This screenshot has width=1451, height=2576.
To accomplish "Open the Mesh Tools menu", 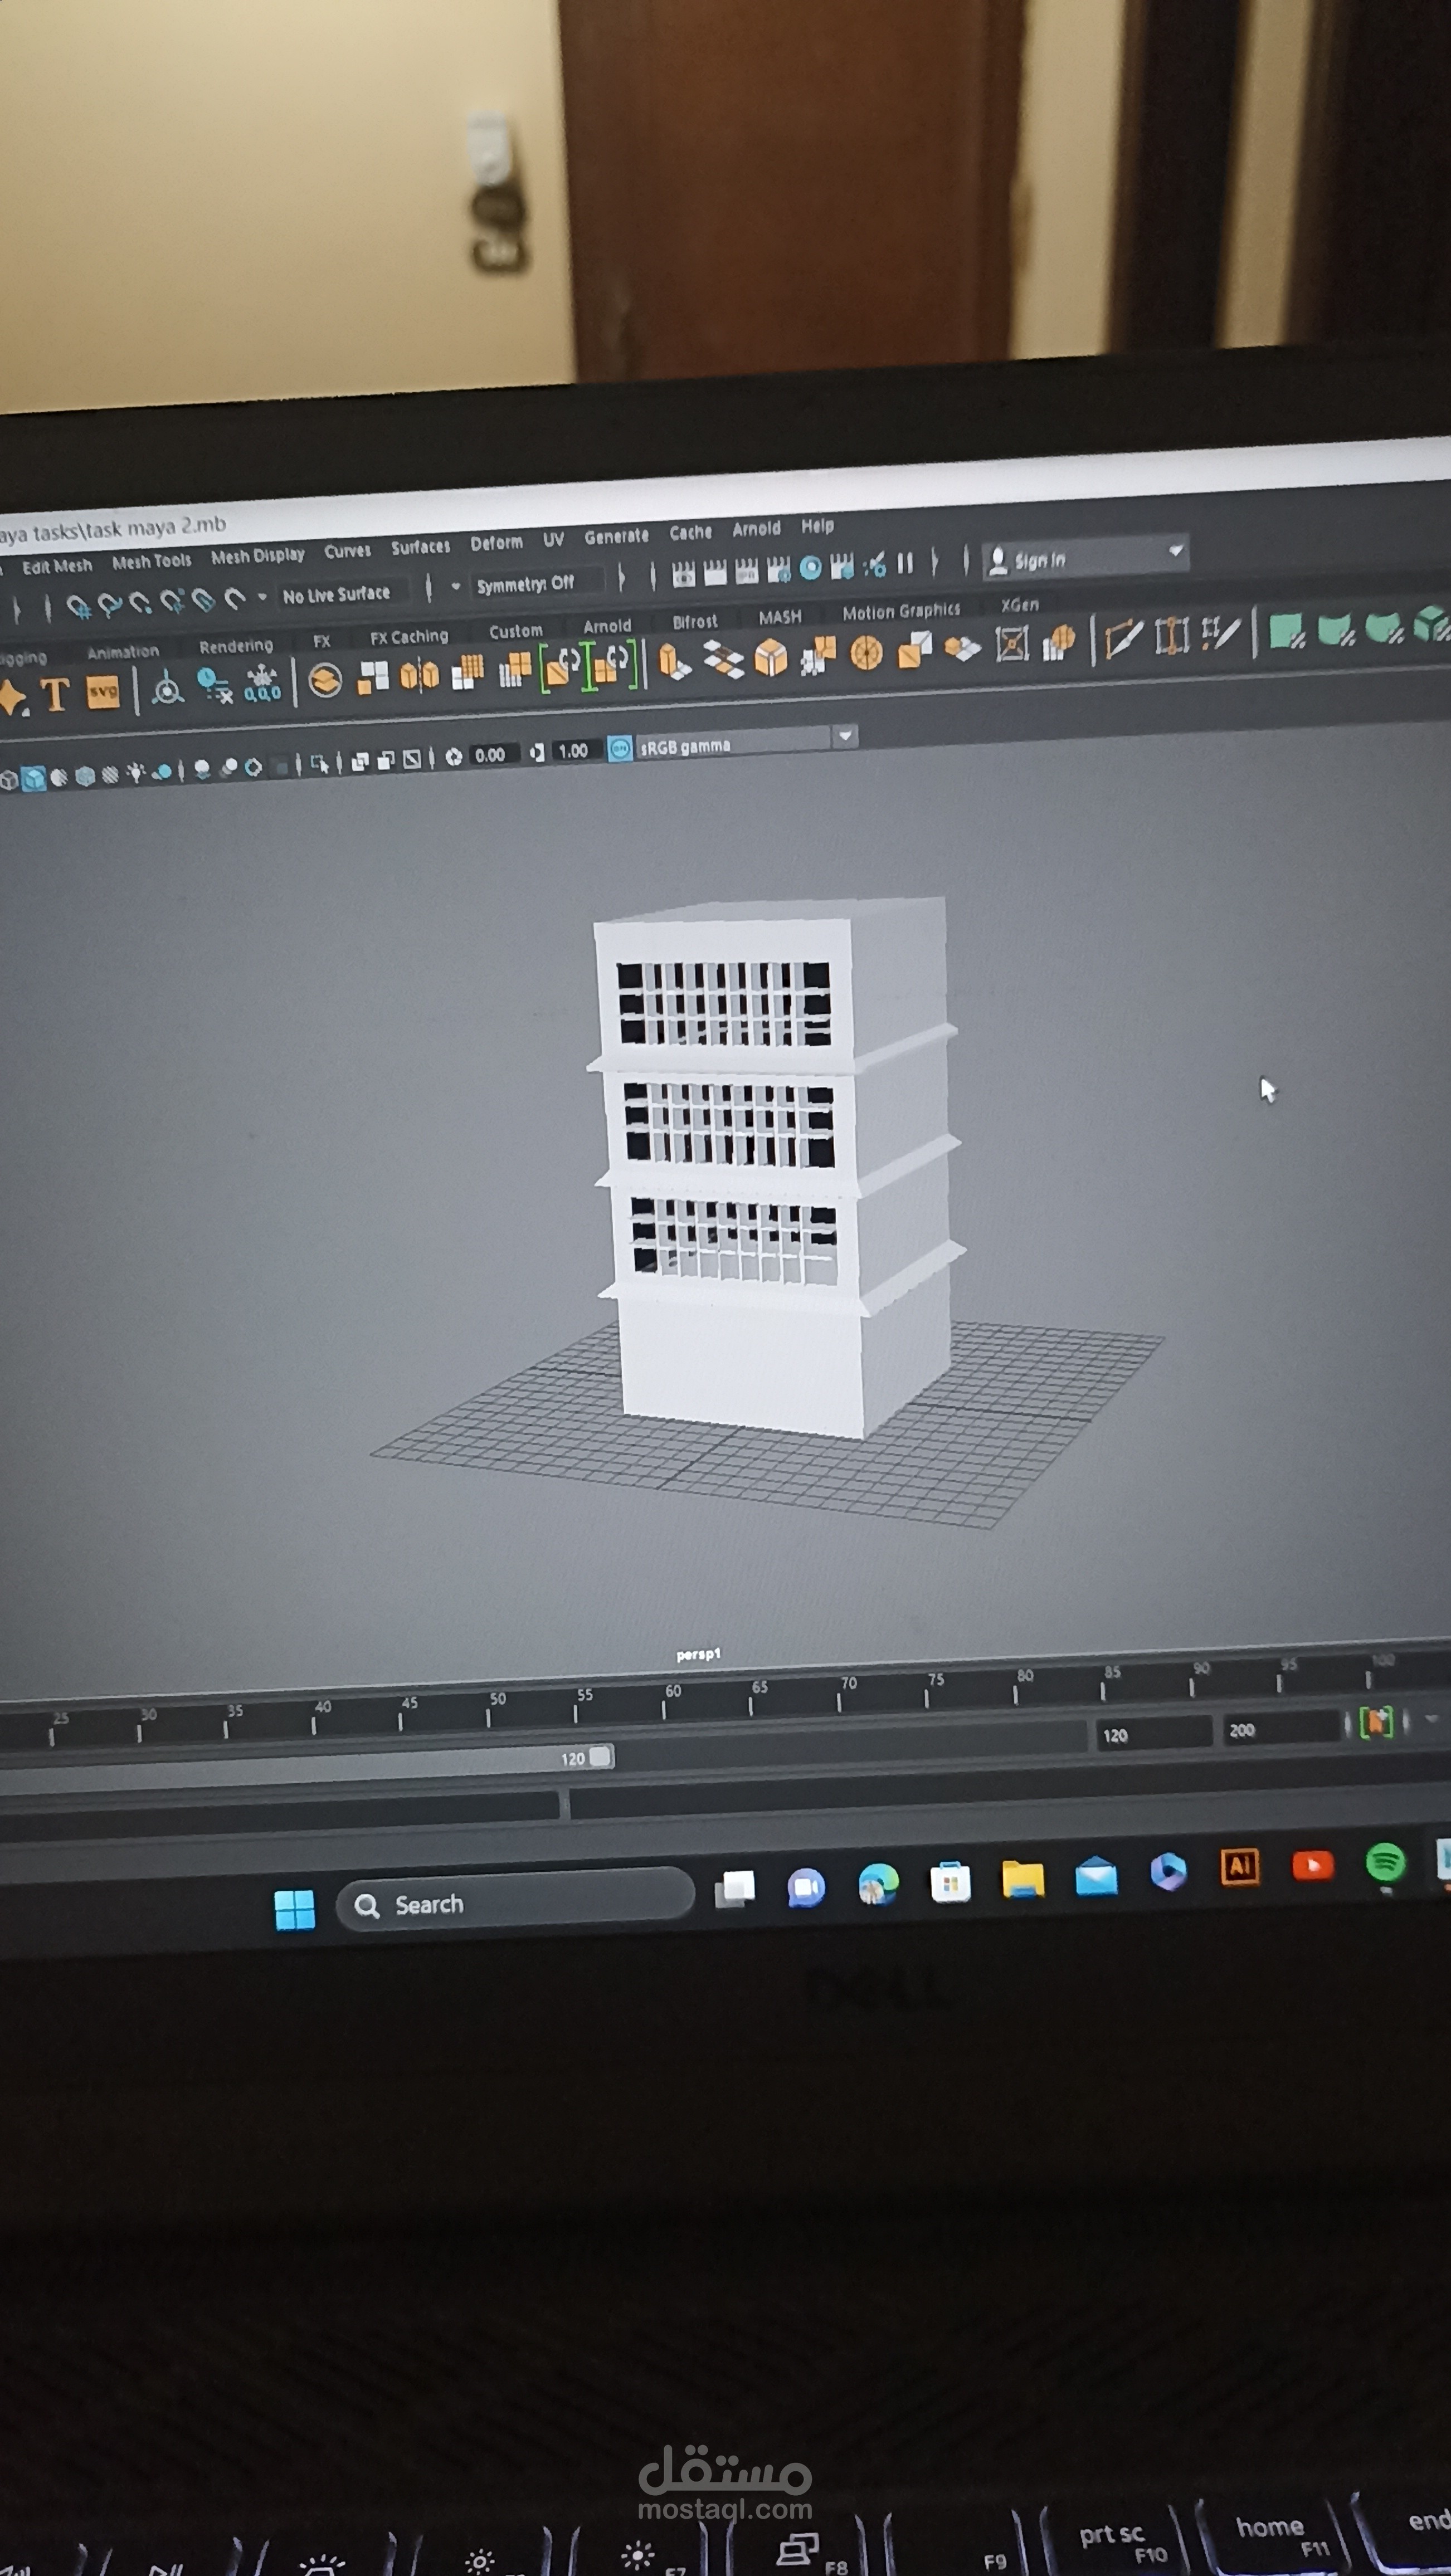I will [x=151, y=561].
